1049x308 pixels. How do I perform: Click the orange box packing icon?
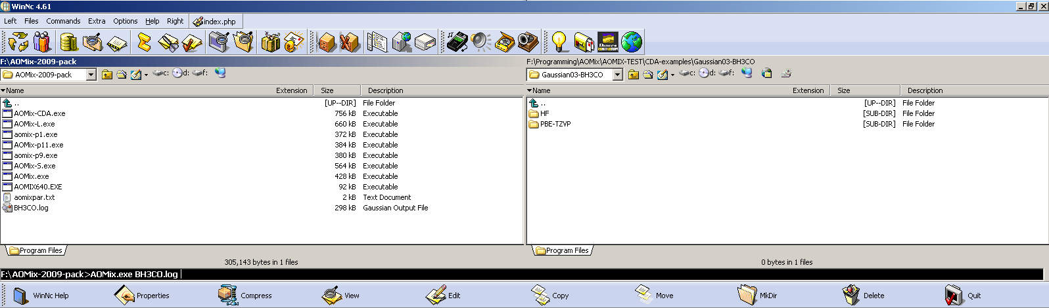(x=327, y=42)
